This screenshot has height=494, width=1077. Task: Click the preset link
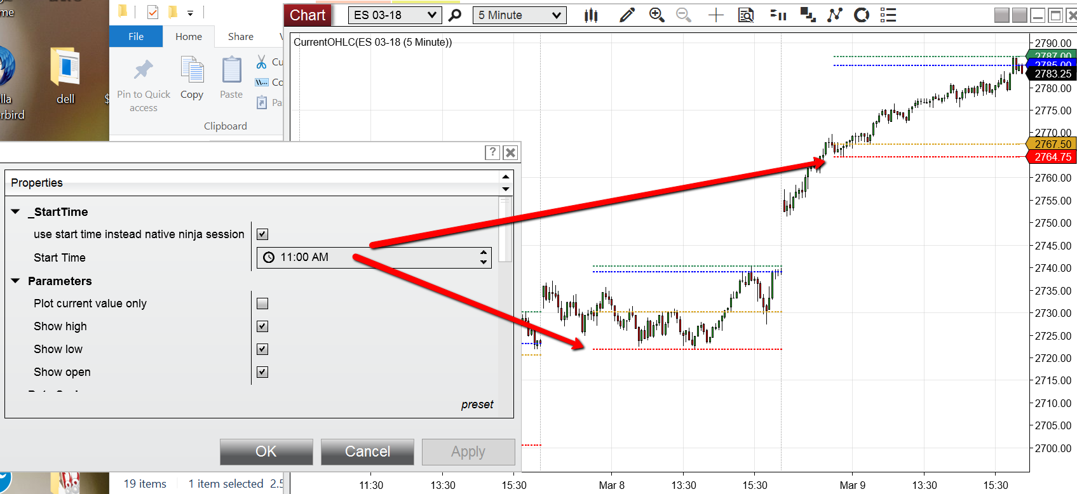coord(477,404)
